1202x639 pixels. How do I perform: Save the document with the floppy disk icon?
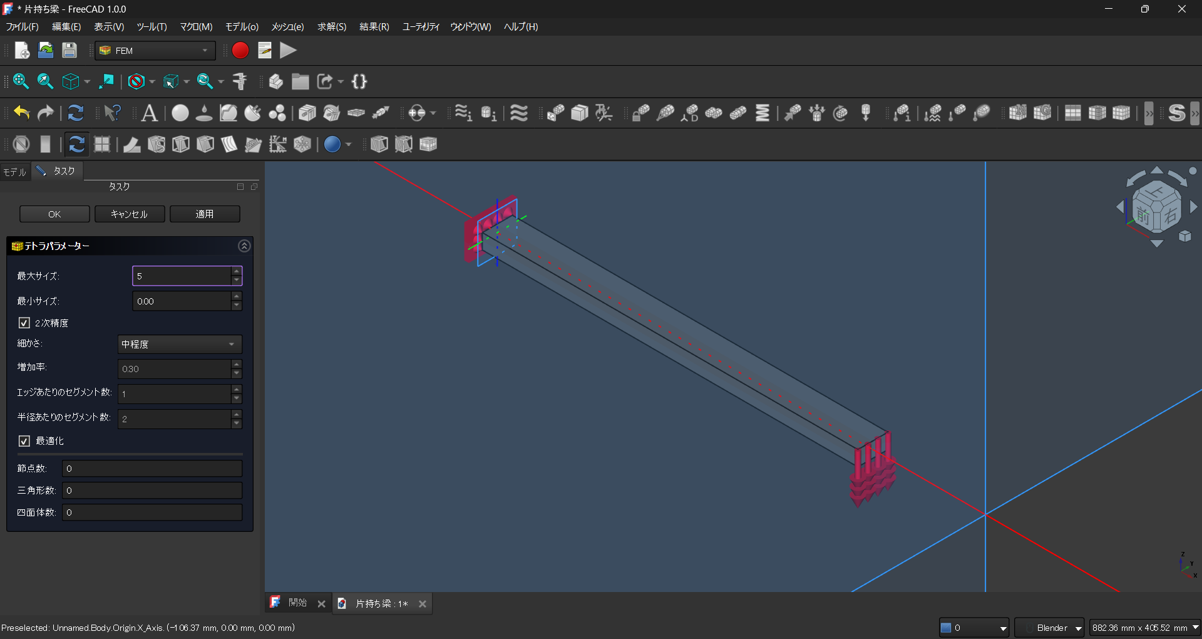tap(69, 50)
